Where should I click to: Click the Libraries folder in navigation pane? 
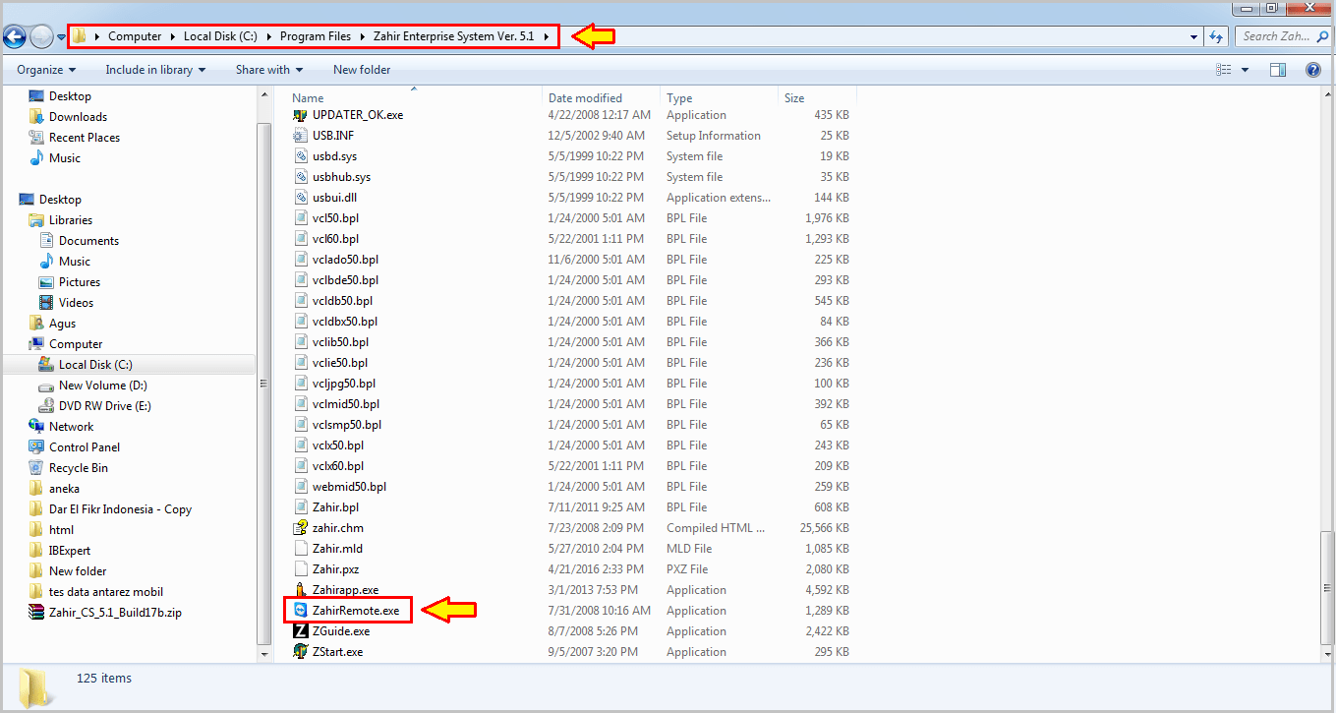click(71, 220)
